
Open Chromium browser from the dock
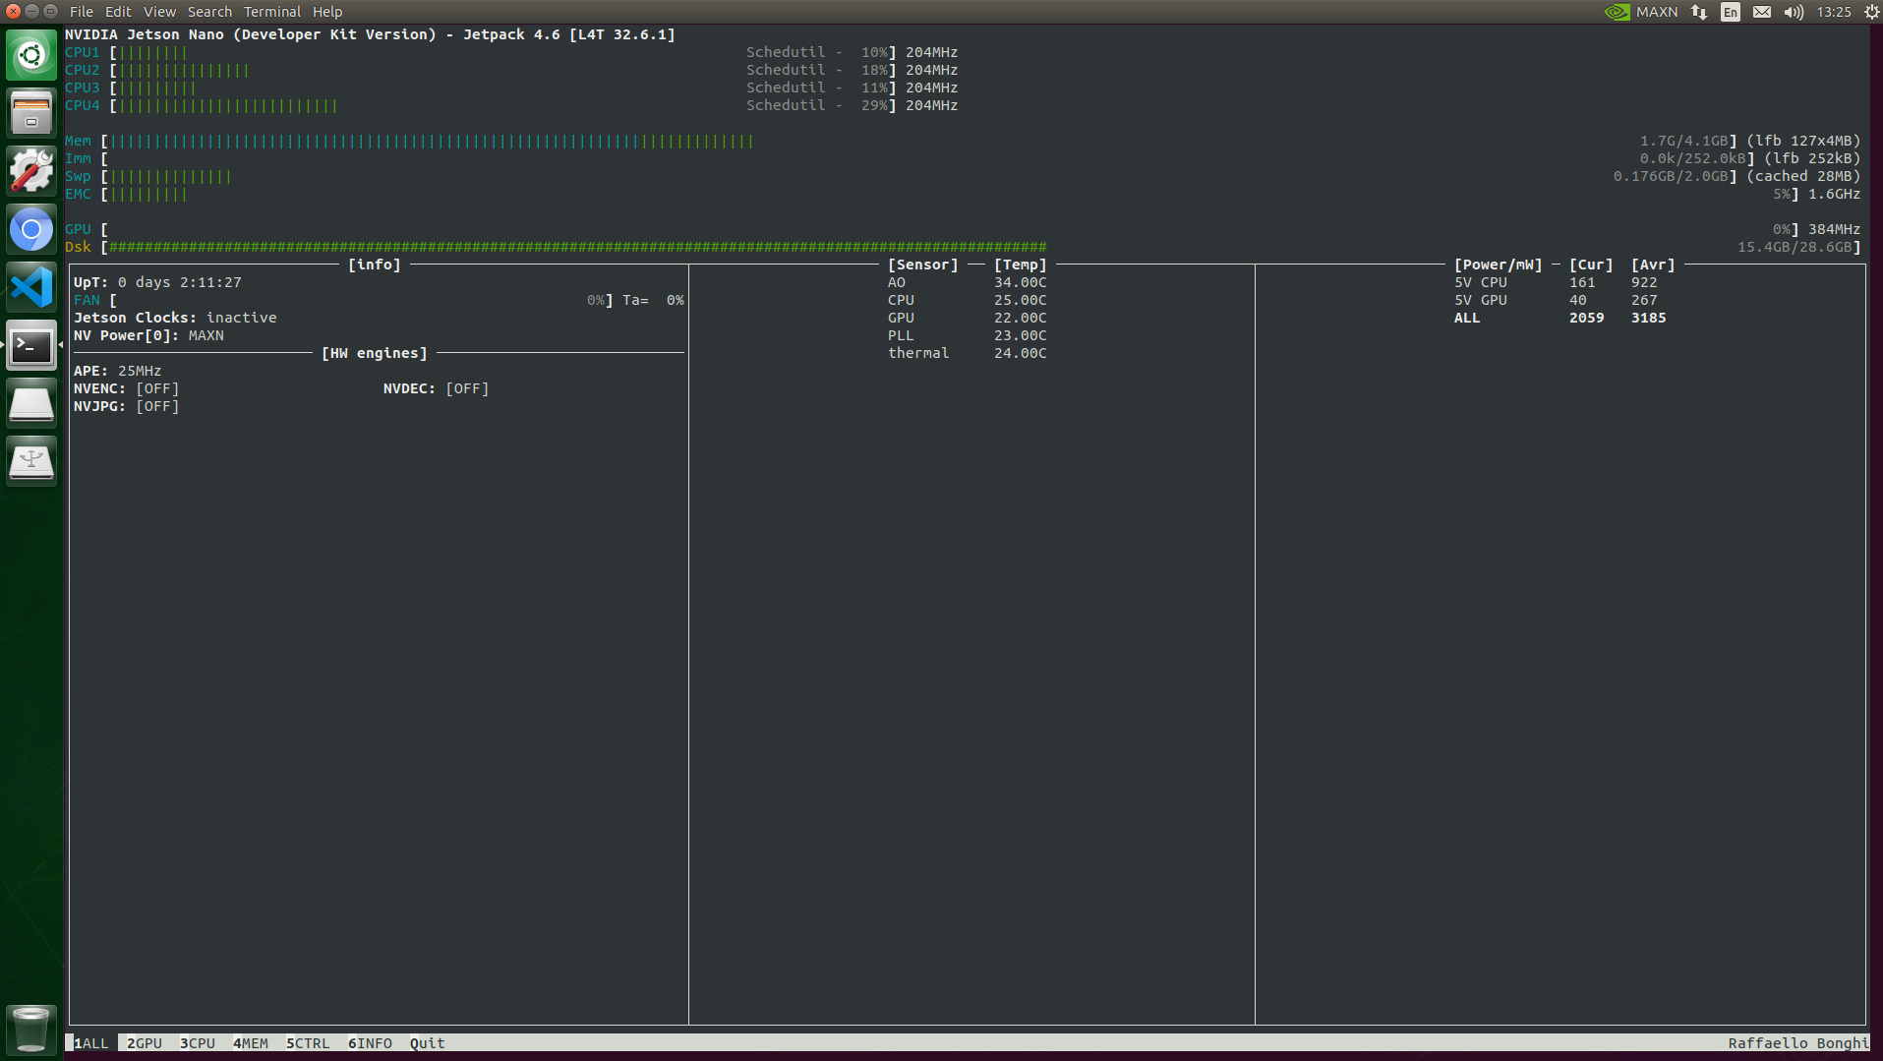pos(31,230)
